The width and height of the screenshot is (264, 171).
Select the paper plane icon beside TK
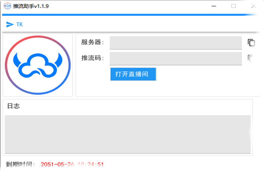10,25
